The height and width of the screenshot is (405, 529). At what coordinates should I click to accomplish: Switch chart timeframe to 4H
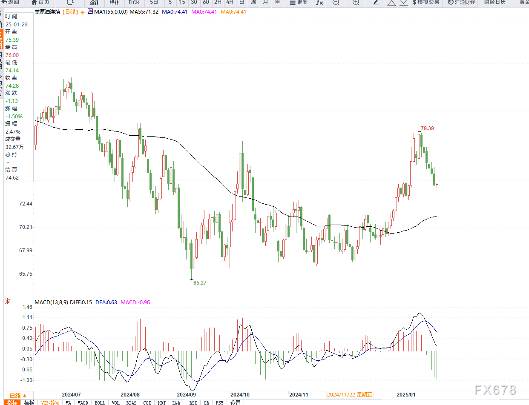(229, 3)
